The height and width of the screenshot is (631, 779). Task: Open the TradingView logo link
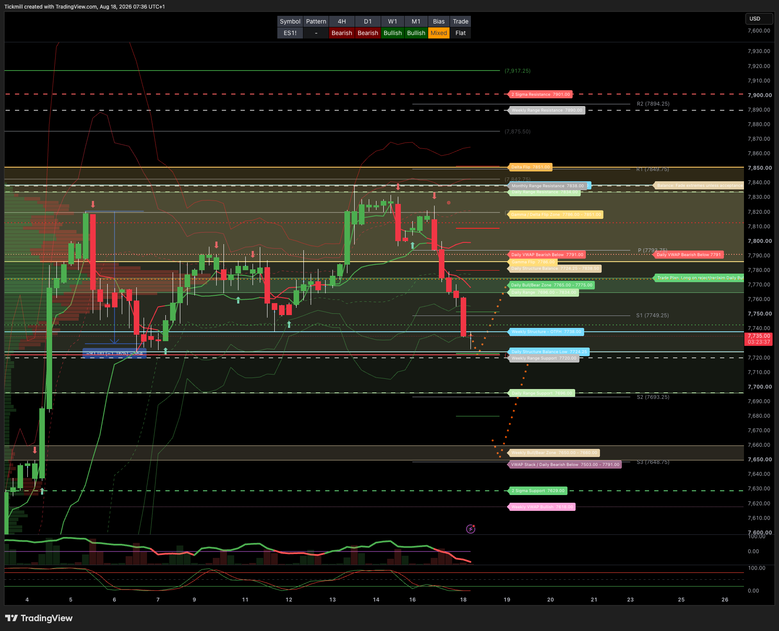tap(39, 618)
